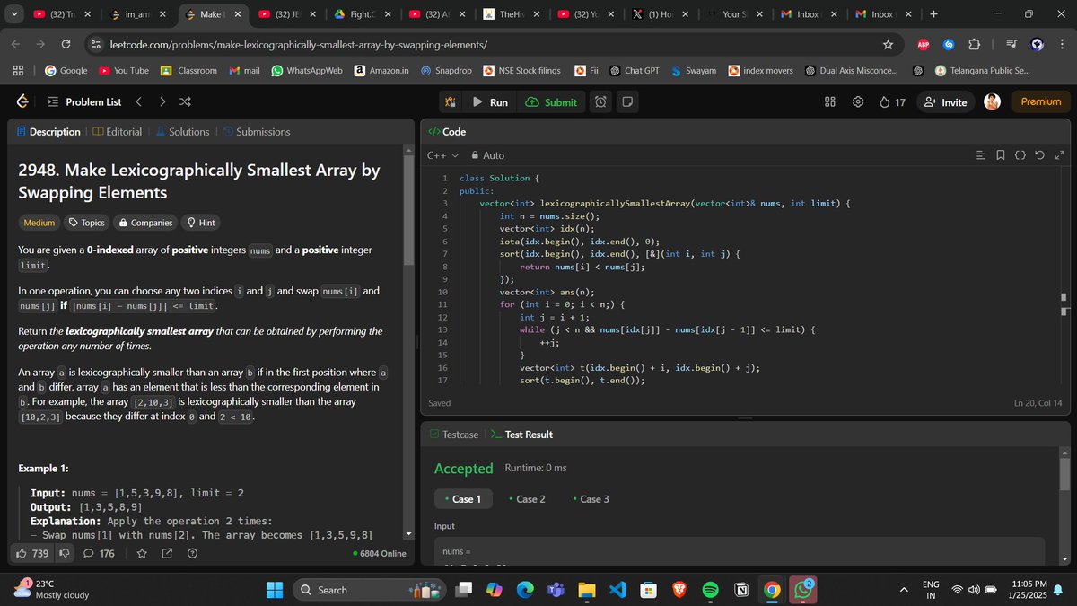
Task: Go to the next problem arrow
Action: point(162,101)
